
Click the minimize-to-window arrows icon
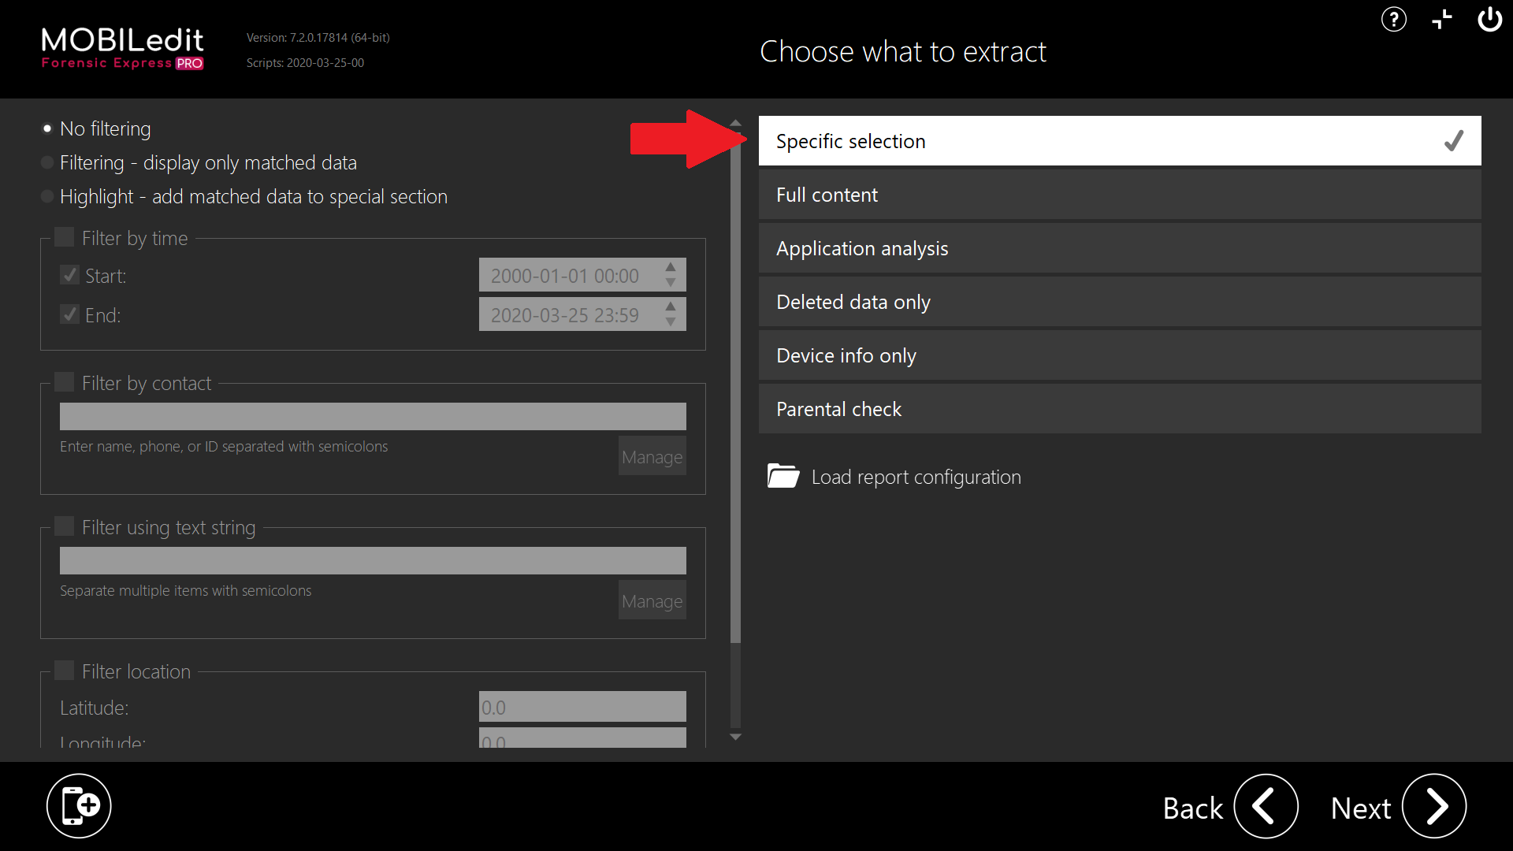1441,19
